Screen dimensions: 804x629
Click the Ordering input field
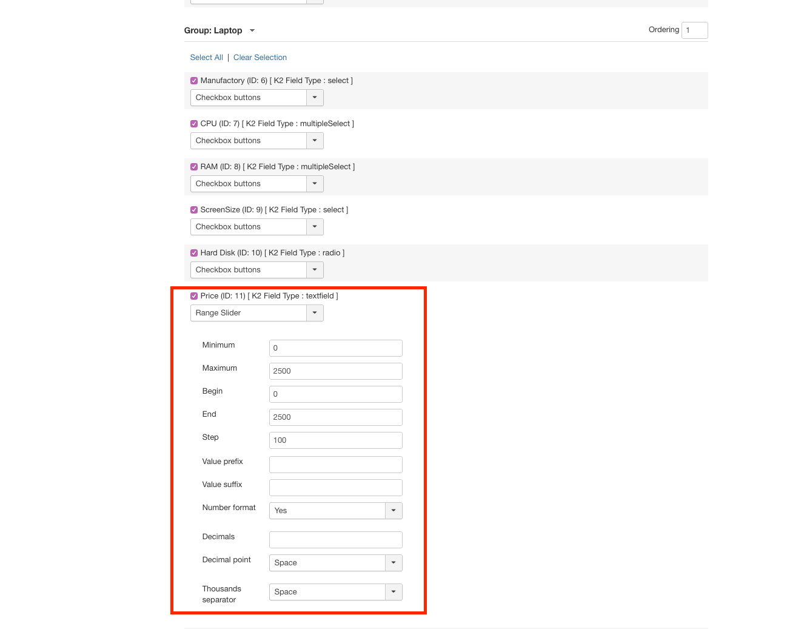coord(694,30)
